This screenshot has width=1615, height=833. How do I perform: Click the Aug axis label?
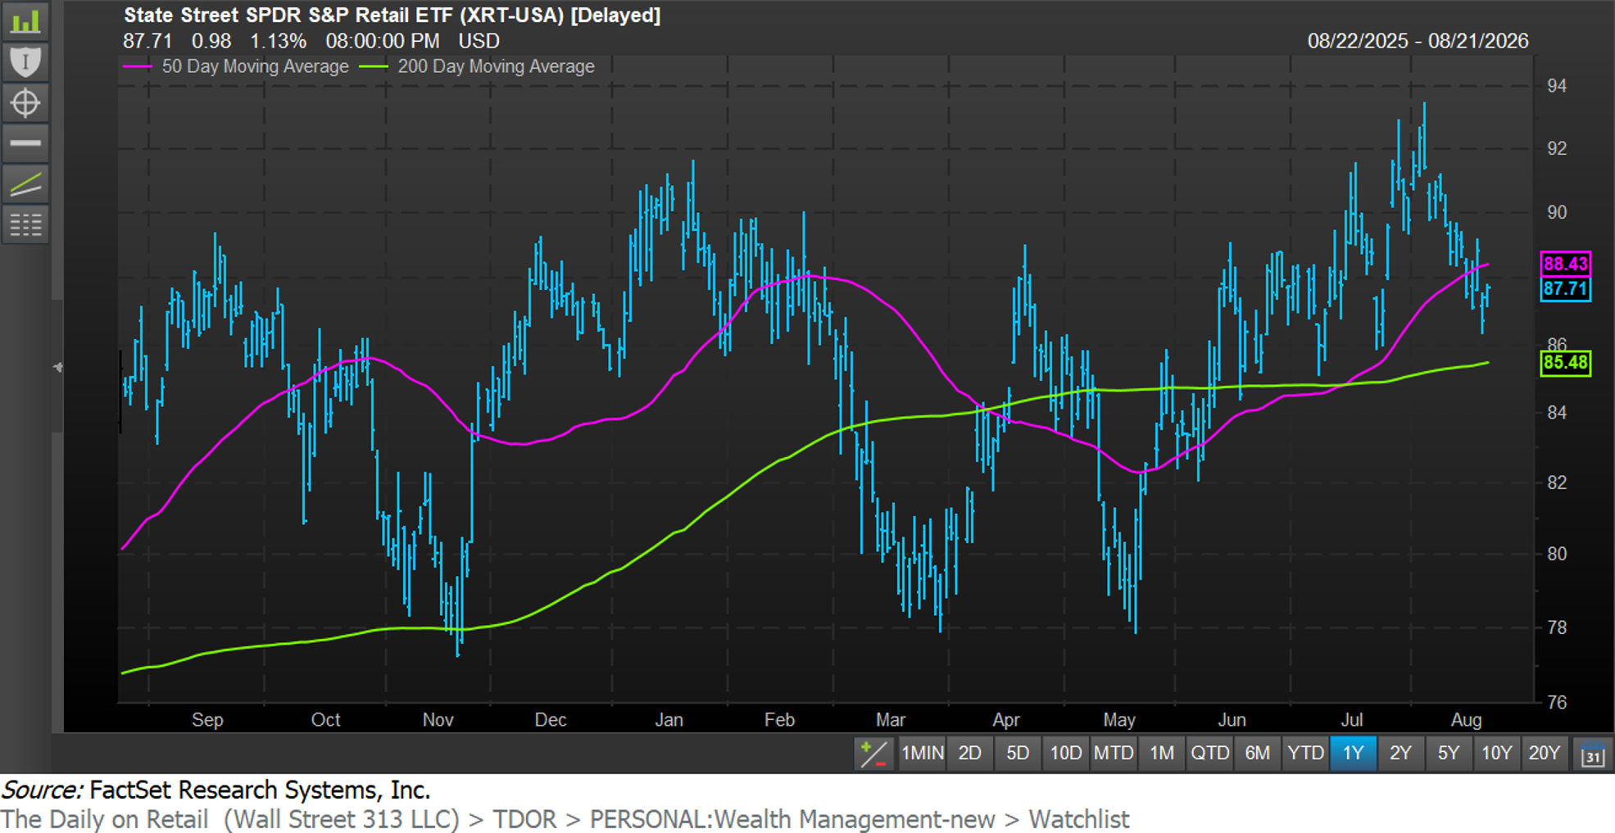coord(1466,719)
